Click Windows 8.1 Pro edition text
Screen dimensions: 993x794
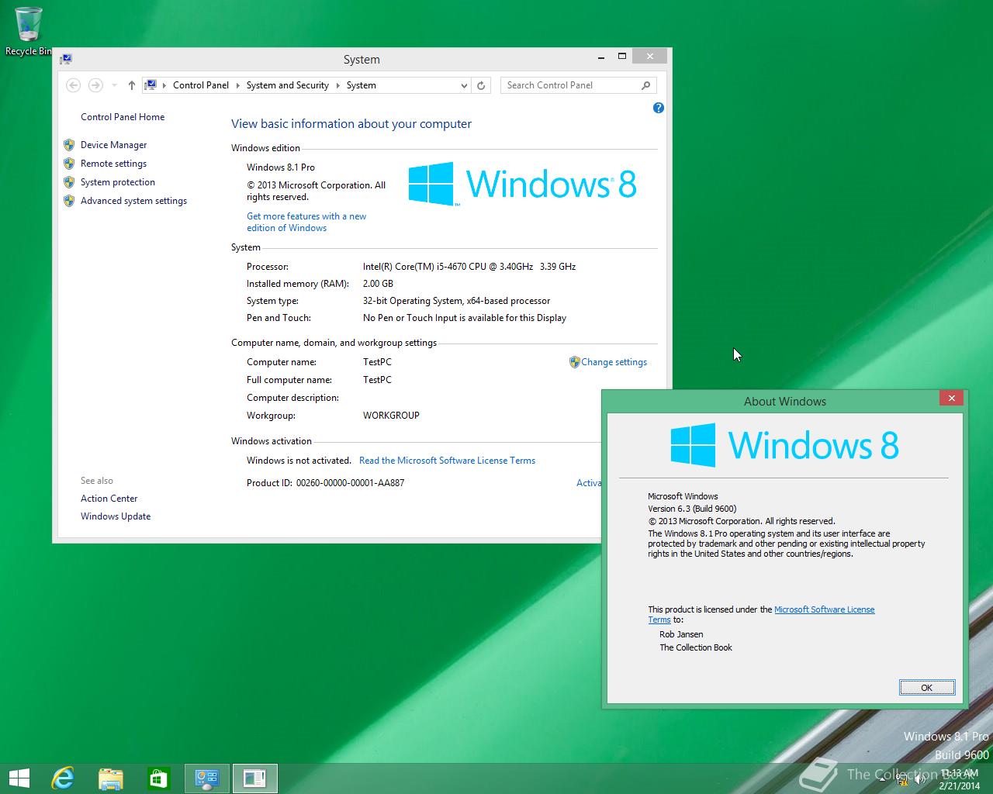281,167
